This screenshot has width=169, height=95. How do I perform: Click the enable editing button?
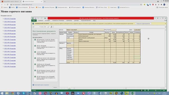143,23
